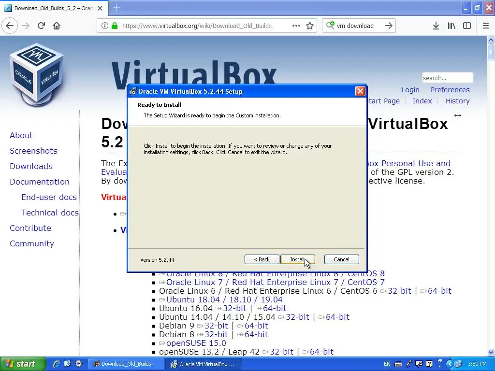This screenshot has height=371, width=495.
Task: Click the 3:50 PM clock
Action: 477,364
